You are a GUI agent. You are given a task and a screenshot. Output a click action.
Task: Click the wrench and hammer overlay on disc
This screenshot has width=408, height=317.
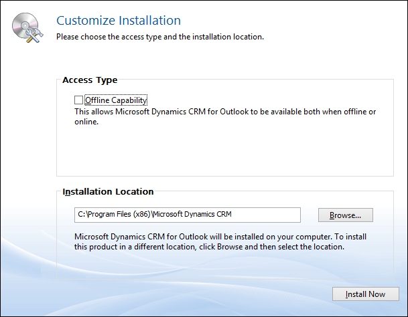(34, 35)
